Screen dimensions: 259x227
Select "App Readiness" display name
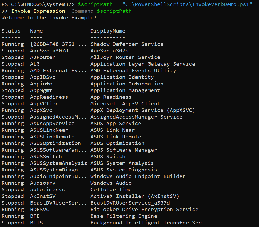111,97
